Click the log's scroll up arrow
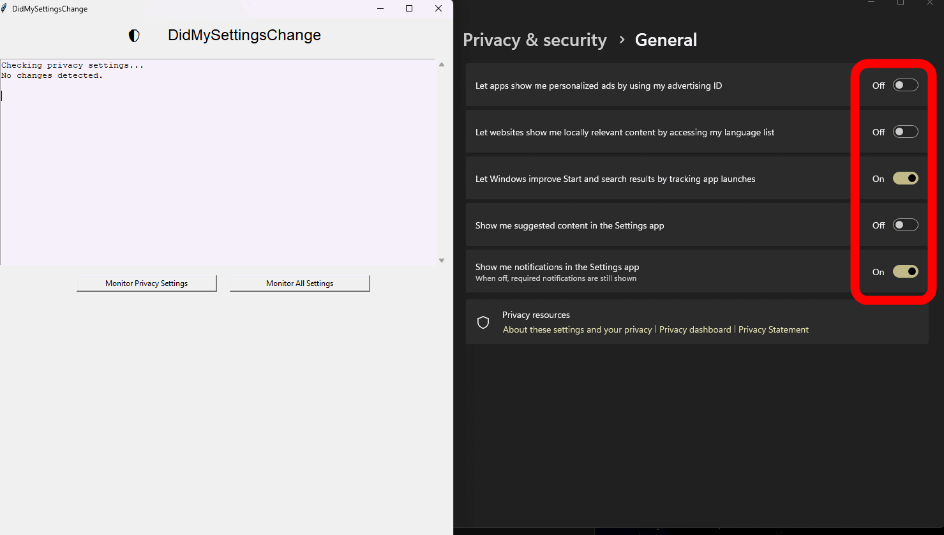Screen dimensions: 944x535 (442, 64)
